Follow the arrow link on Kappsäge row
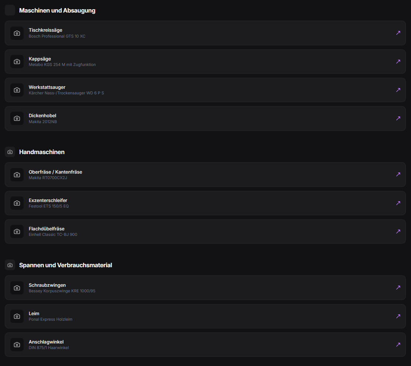Screen dimensions: 411x366 coord(398,61)
